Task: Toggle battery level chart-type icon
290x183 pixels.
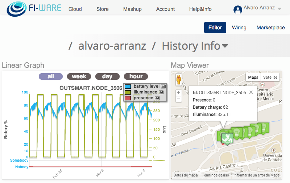Action: coord(163,86)
